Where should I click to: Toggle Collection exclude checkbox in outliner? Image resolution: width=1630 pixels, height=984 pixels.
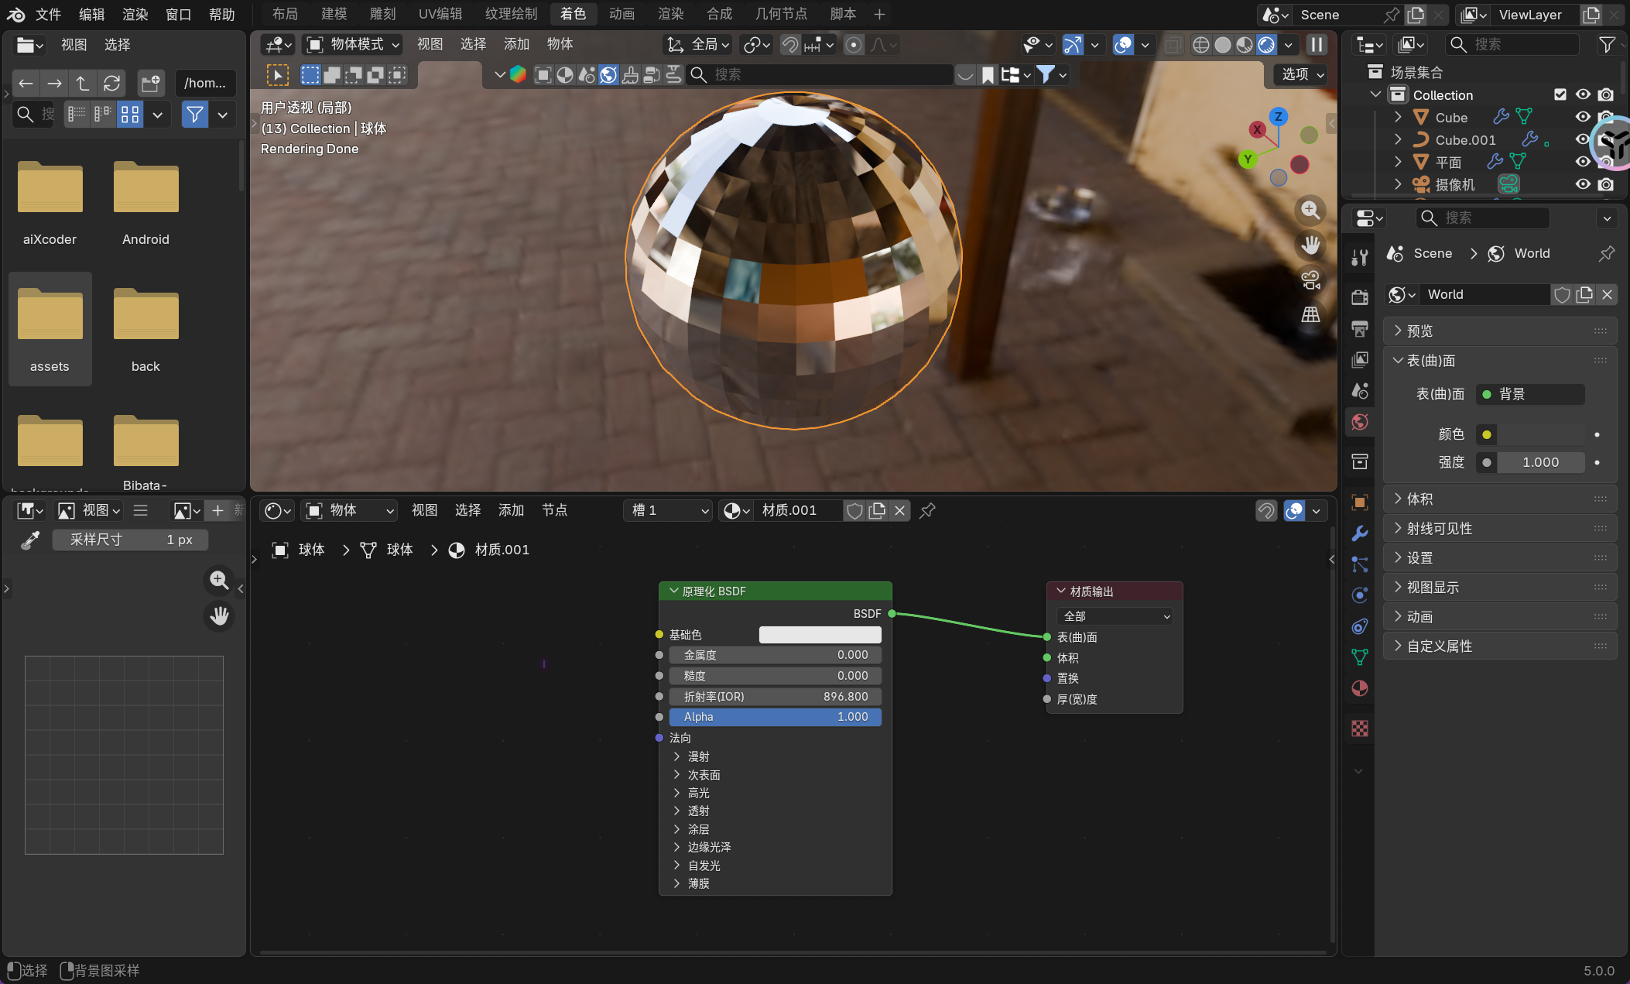(1560, 94)
